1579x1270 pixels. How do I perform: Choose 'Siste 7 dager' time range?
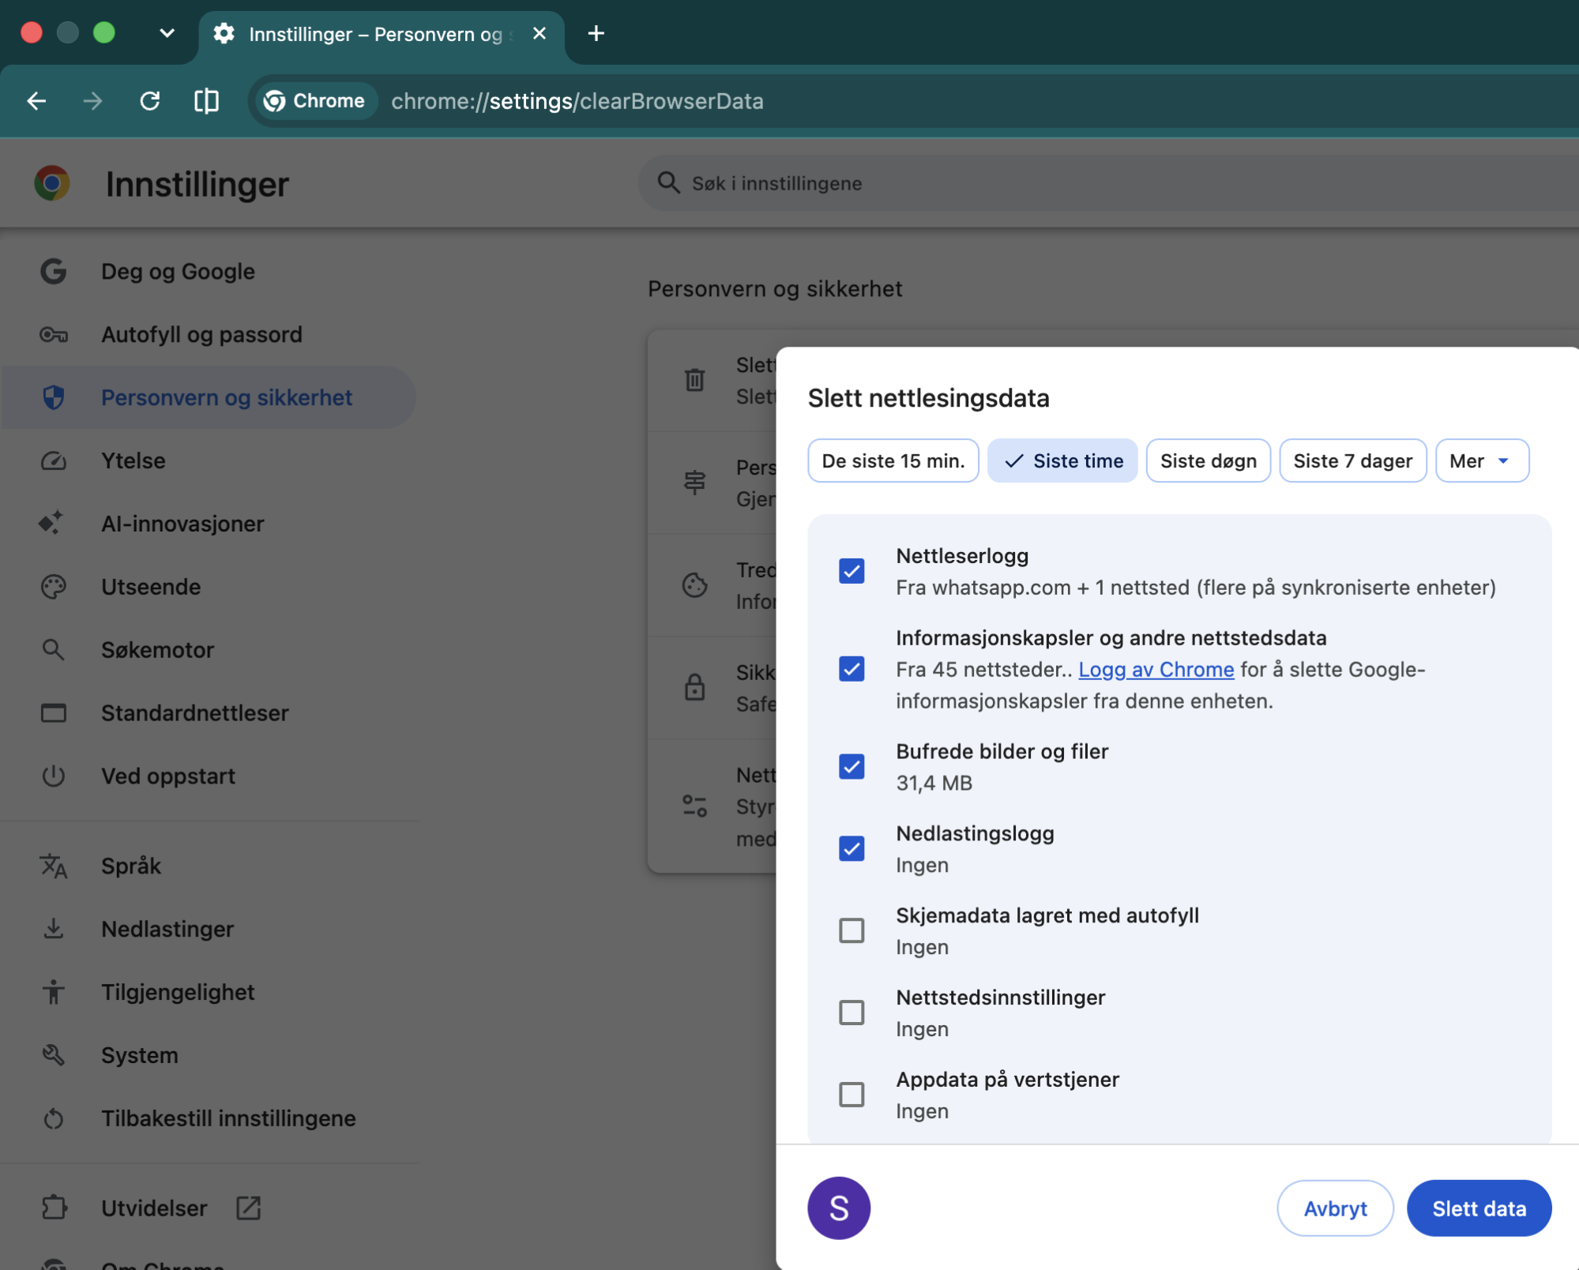pos(1352,460)
